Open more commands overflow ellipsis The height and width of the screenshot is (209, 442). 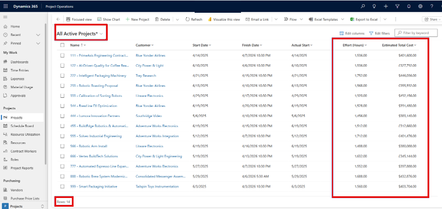click(396, 20)
